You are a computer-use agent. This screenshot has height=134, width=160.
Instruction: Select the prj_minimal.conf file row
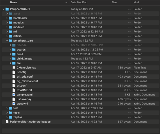click(80, 81)
